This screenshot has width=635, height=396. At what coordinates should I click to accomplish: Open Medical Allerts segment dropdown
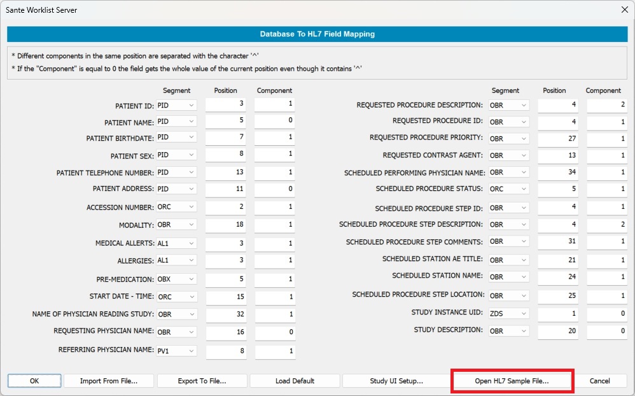click(x=176, y=243)
